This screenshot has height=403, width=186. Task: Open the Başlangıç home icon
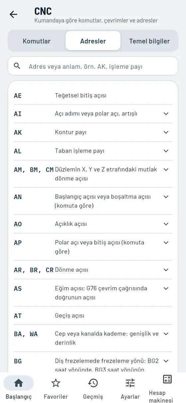pos(19,383)
